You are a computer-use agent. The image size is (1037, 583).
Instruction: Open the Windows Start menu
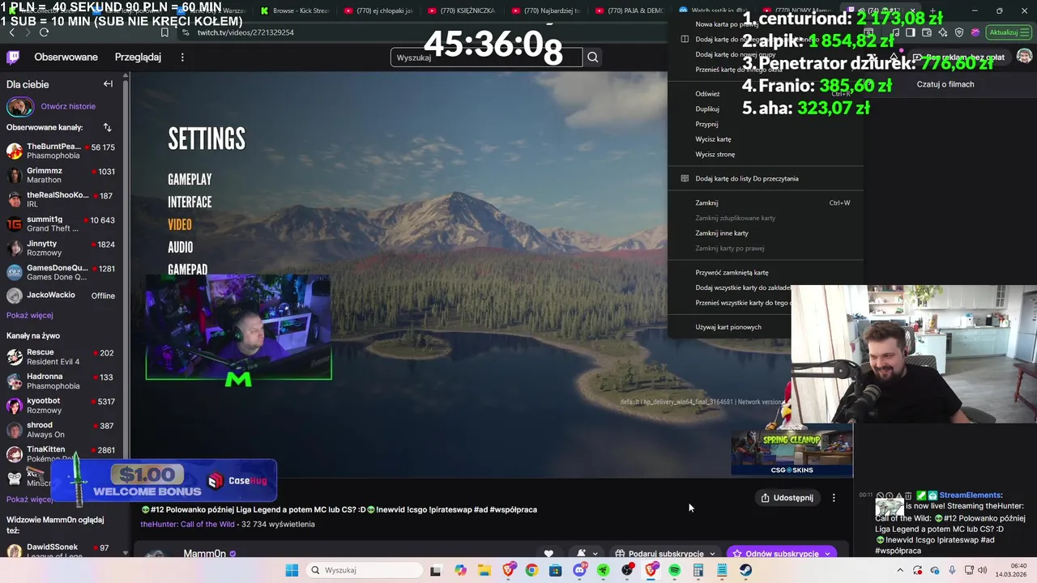click(292, 570)
